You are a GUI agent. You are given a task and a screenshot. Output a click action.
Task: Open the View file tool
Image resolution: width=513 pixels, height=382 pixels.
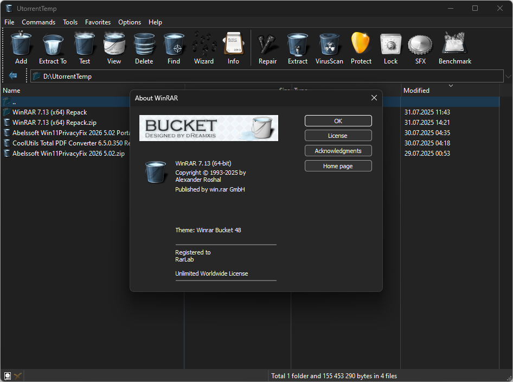pyautogui.click(x=114, y=48)
